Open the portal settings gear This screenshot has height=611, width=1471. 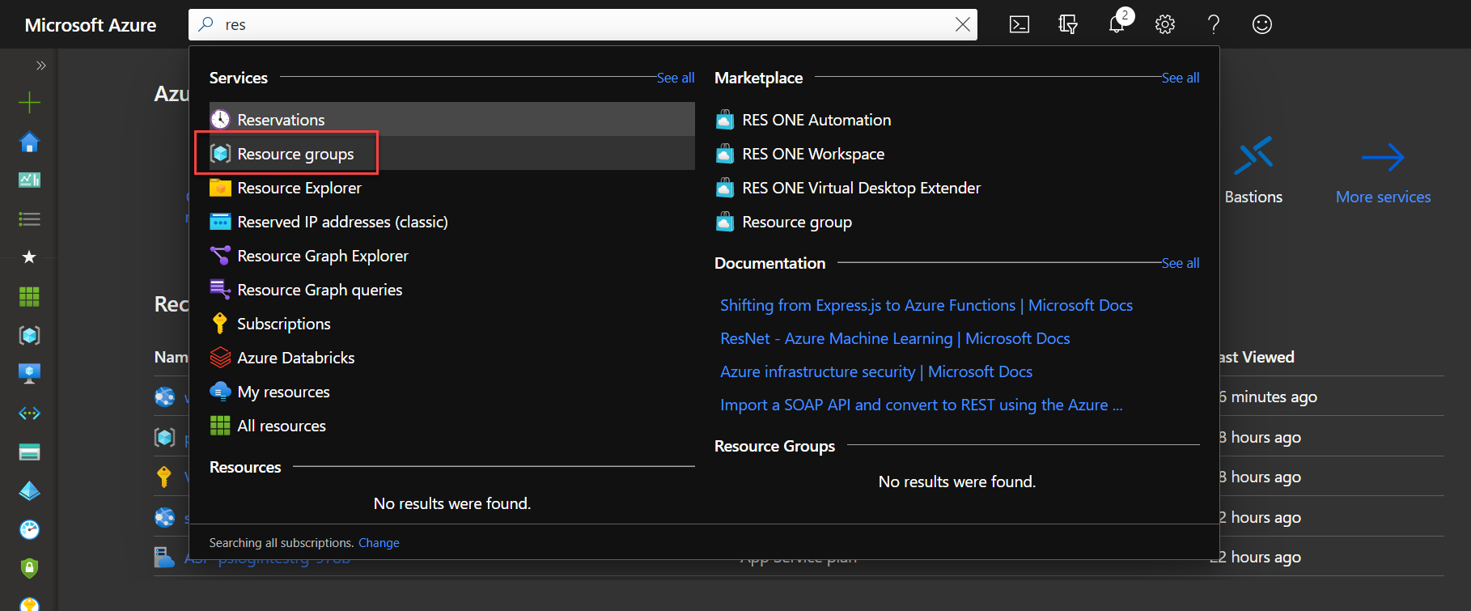pos(1165,24)
